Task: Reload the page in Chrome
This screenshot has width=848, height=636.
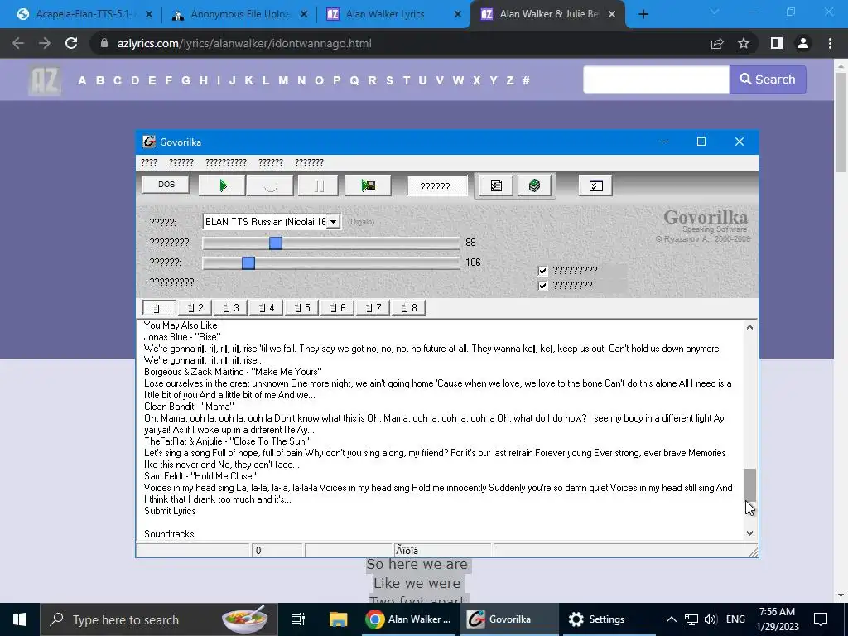Action: click(71, 43)
